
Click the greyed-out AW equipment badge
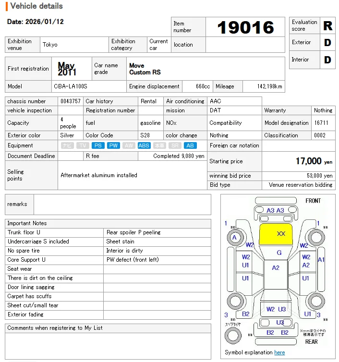coord(129,145)
